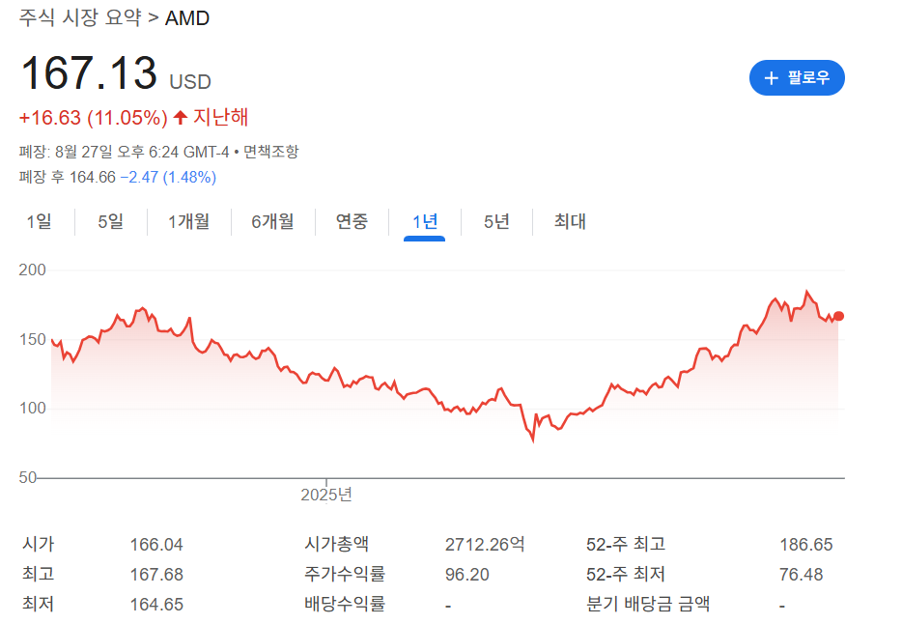Open 주식 시장 요약 breadcrumb link

point(80,17)
